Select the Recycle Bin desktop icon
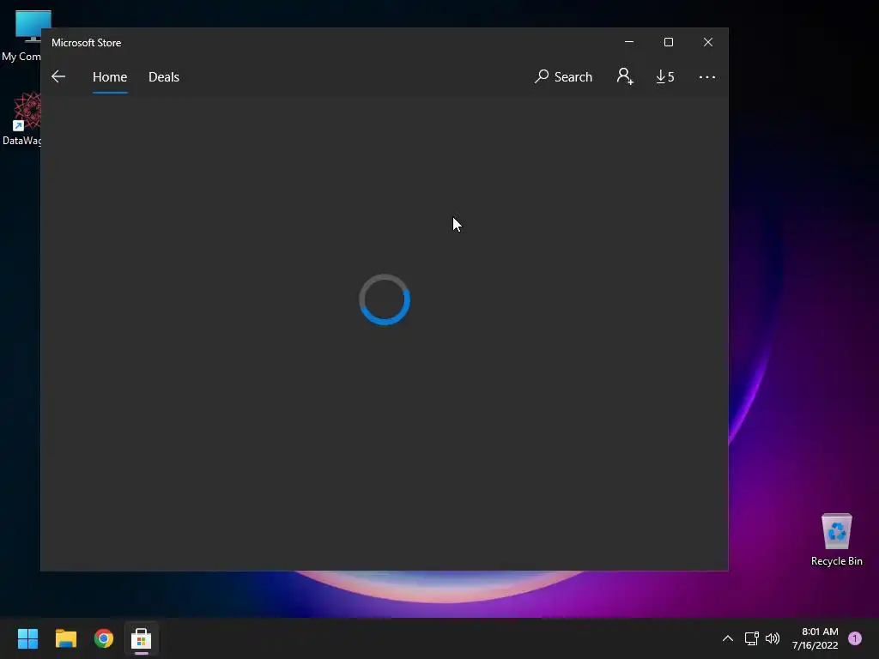879x659 pixels. point(836,540)
